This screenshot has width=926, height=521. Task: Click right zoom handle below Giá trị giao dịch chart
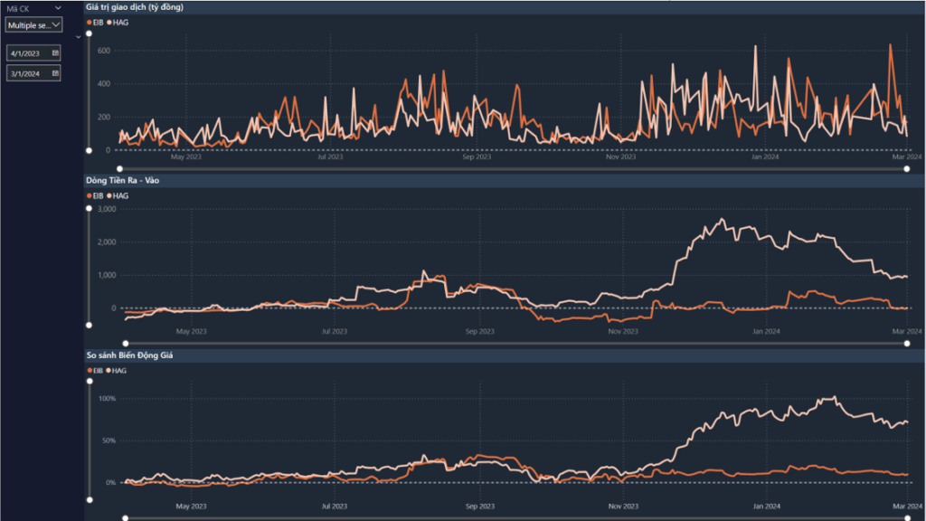[x=905, y=168]
